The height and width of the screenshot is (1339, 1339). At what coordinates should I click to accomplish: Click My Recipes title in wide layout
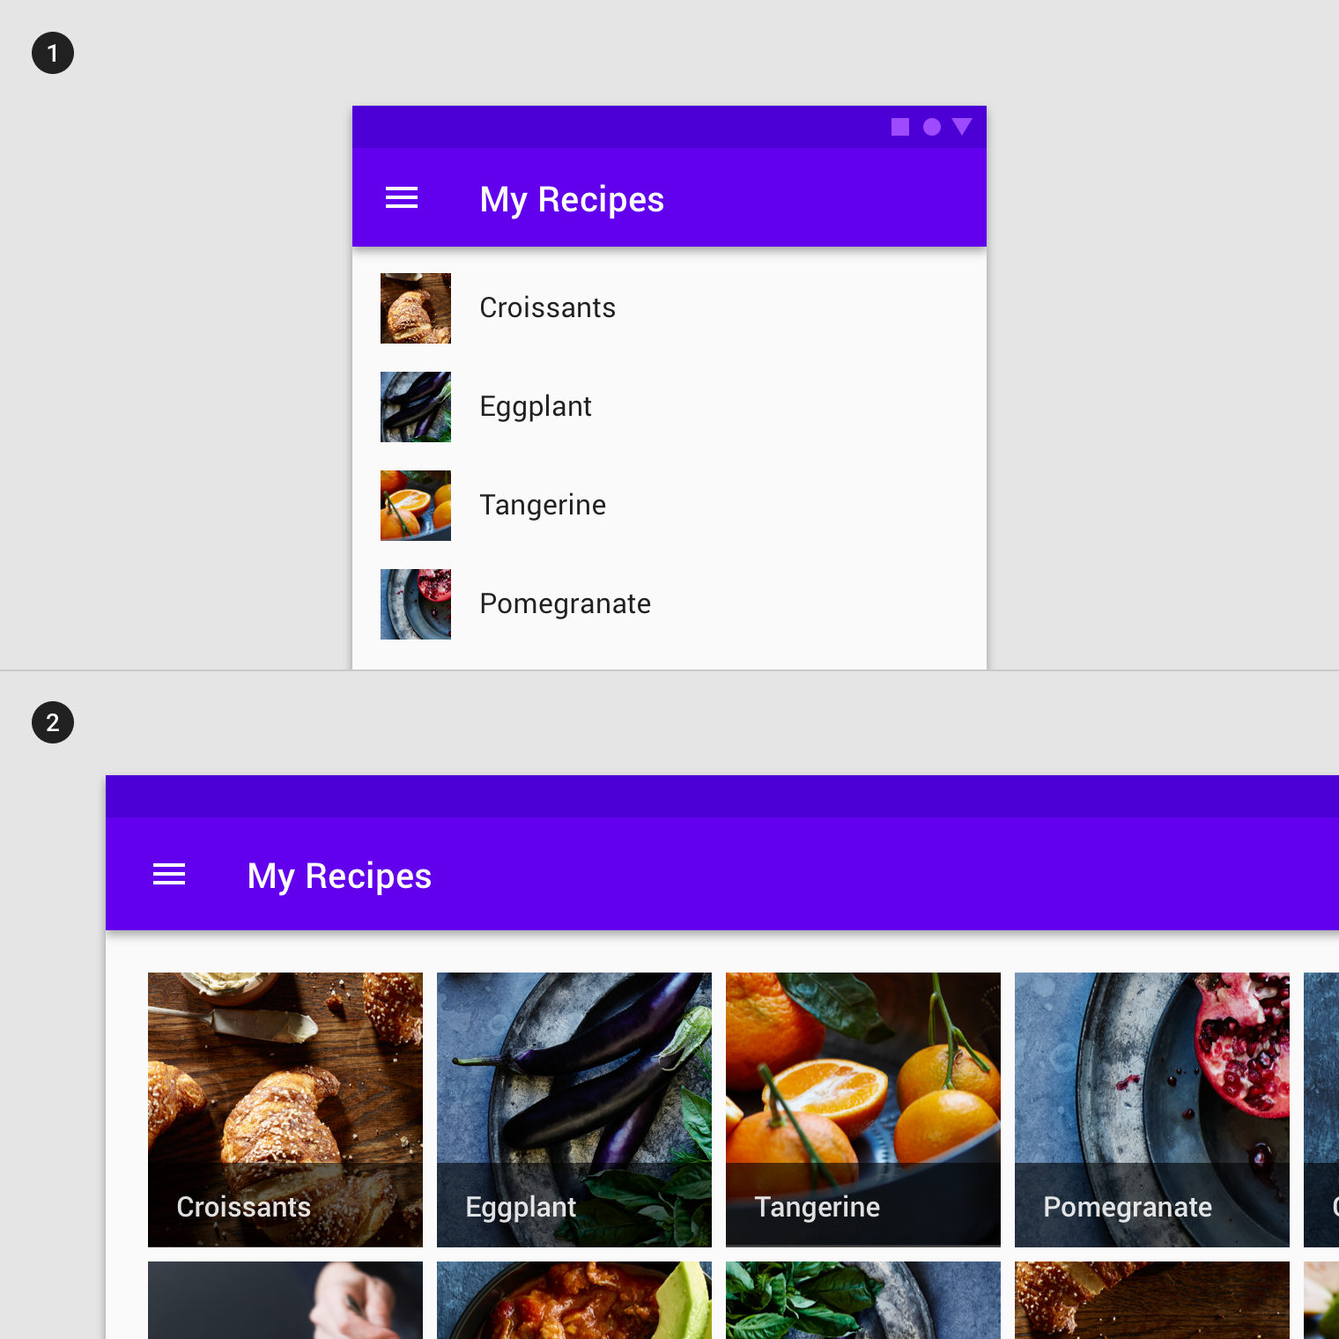[339, 876]
